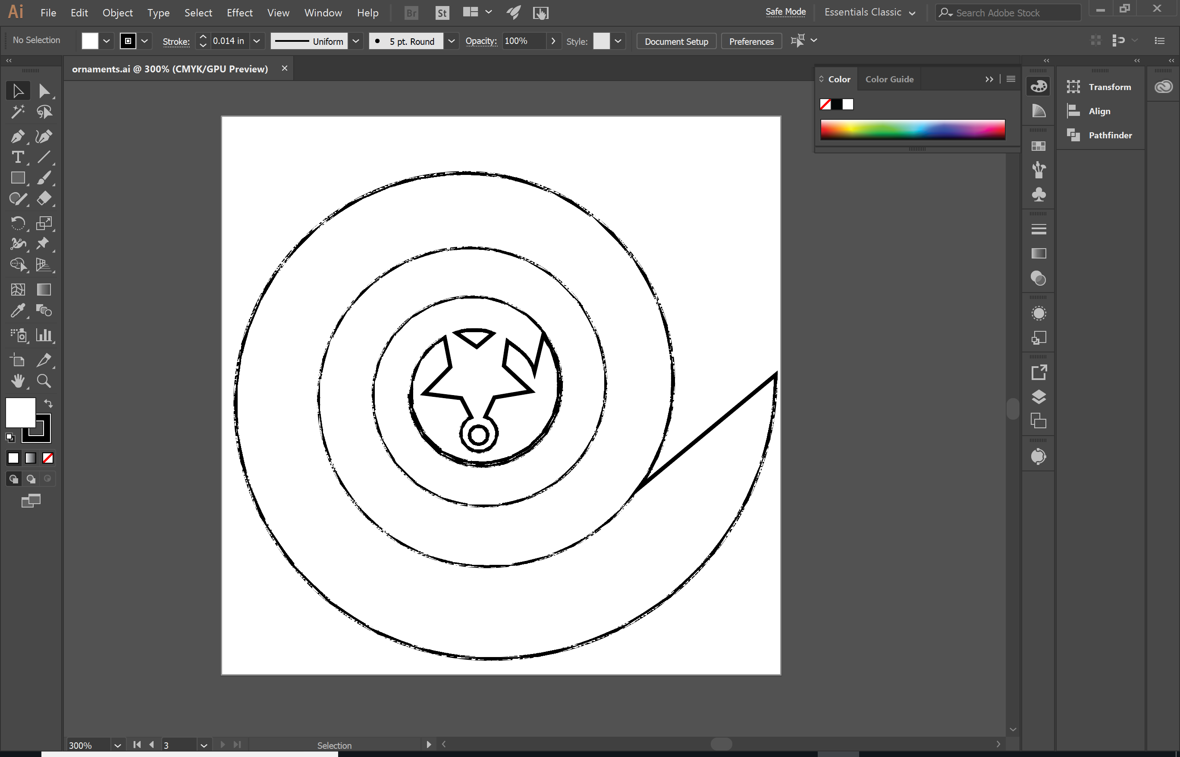Select the Selection tool arrow

click(18, 91)
